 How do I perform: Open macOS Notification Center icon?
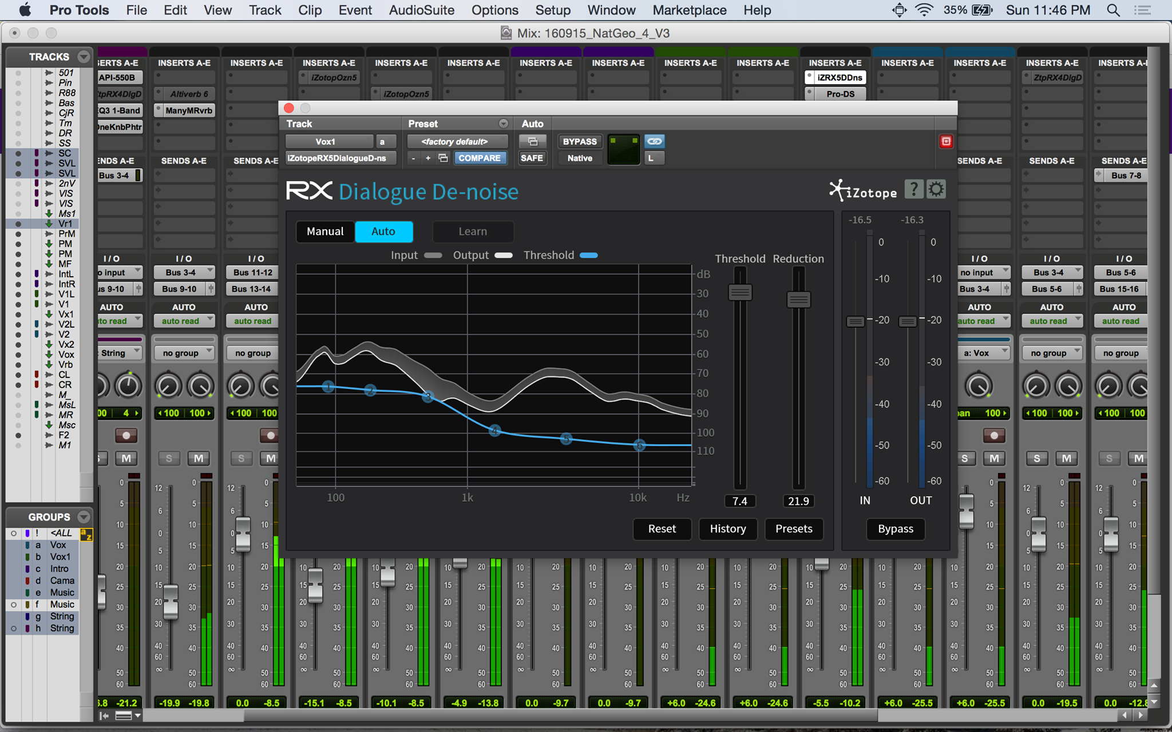1142,10
